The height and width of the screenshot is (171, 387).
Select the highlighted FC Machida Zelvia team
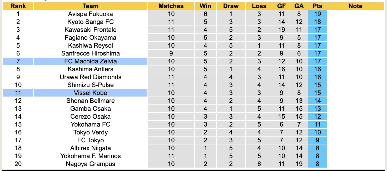[90, 61]
